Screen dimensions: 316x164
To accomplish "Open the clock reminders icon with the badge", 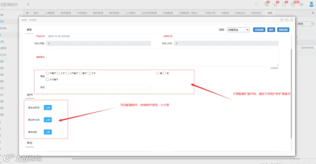I will click(x=293, y=5).
